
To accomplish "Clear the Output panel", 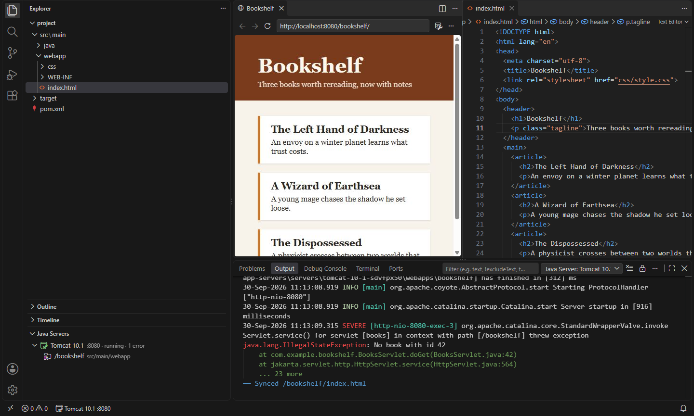I will [629, 268].
